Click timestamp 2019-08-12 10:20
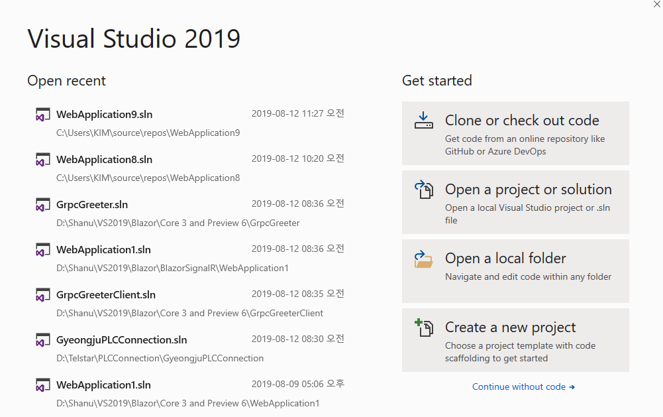Screen dimensions: 663x417 tap(298, 158)
